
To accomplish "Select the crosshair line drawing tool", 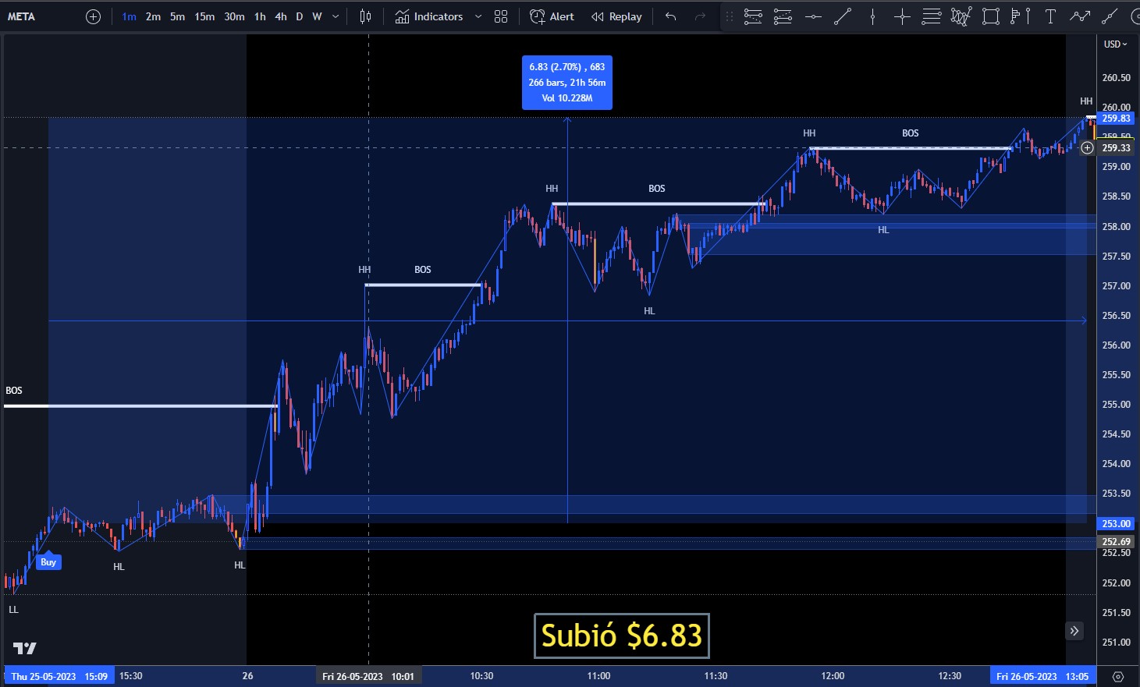I will (902, 16).
